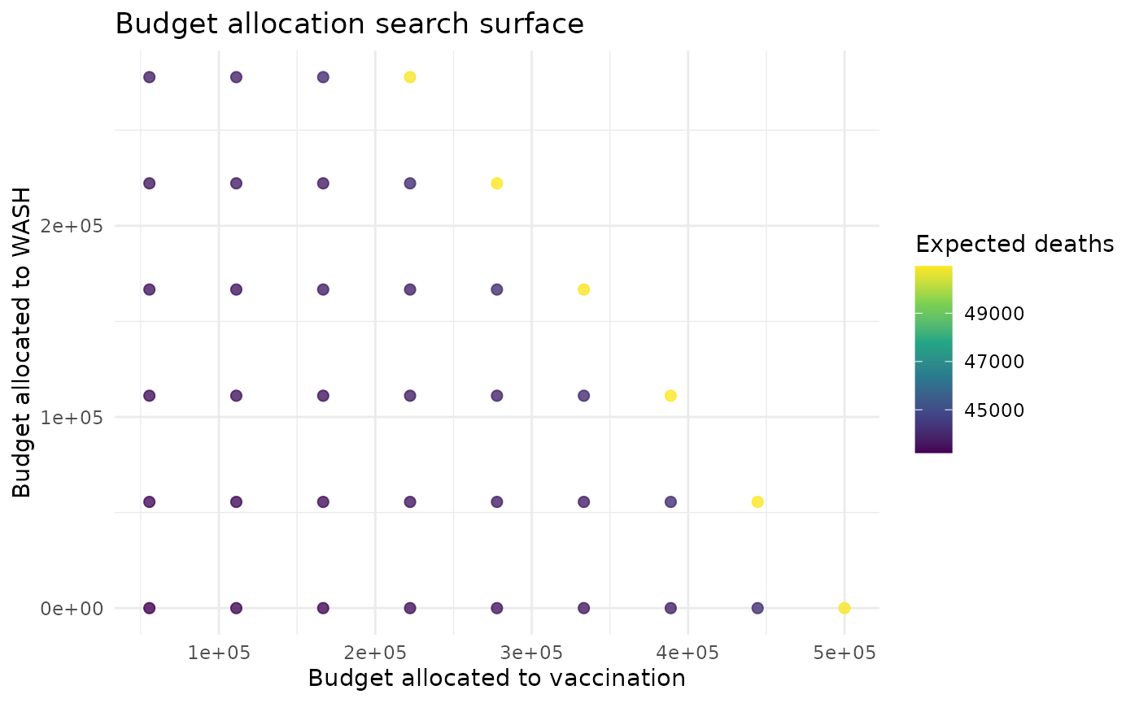Viewport: 1139px width, 703px height.
Task: Click the bottom-left purple data point
Action: click(x=150, y=608)
